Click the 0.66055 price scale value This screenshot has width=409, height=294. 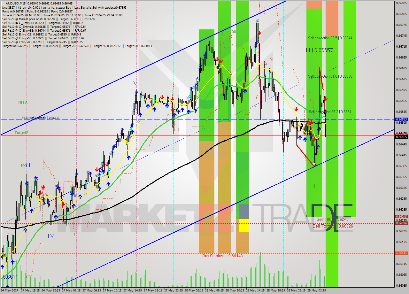tap(402, 285)
